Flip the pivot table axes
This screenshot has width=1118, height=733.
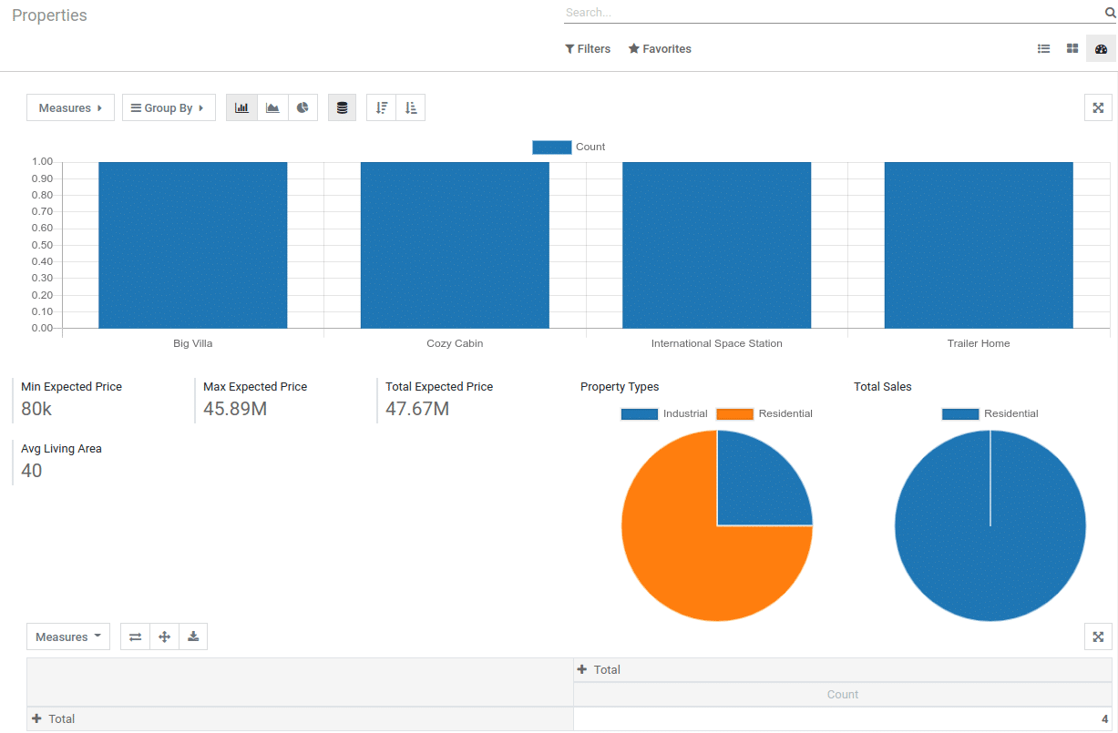135,636
